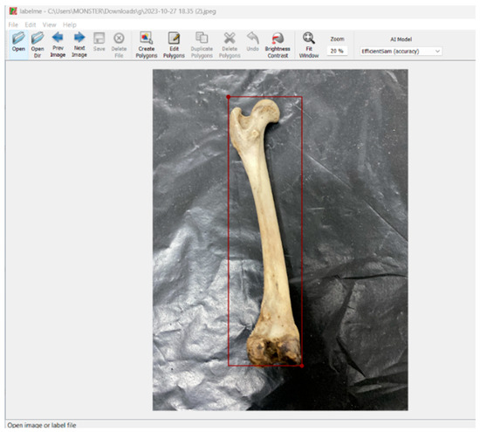
Task: Open the Help menu
Action: 70,24
